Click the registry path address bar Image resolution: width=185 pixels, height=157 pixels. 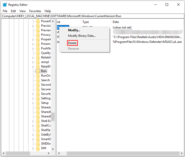click(92, 16)
